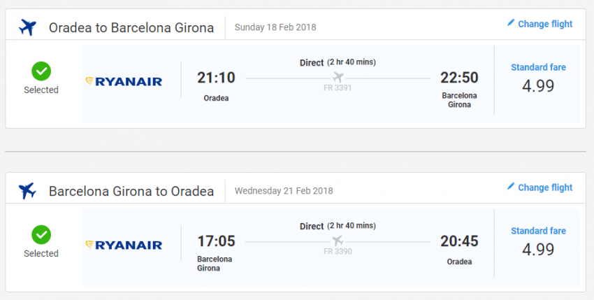Click the Oradea to Barcelona Girona heading
The width and height of the screenshot is (594, 300).
[131, 28]
